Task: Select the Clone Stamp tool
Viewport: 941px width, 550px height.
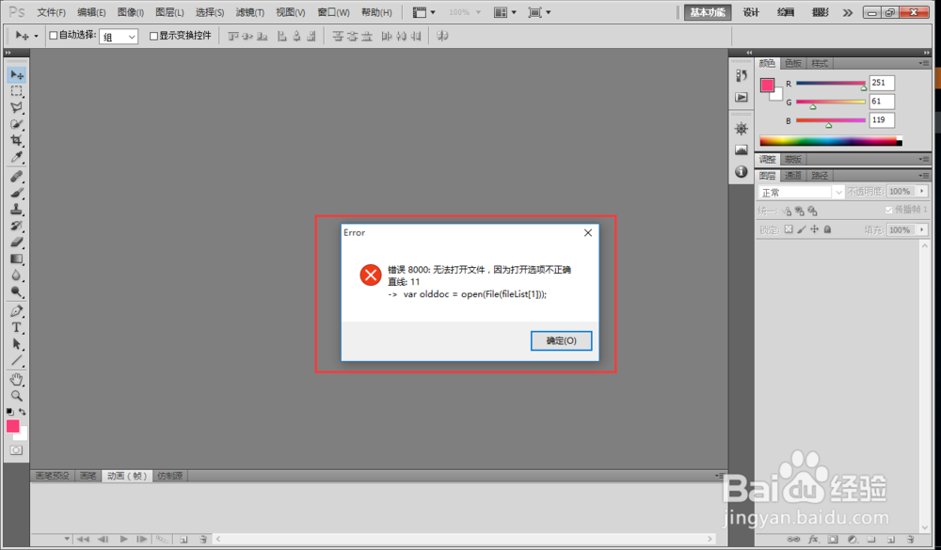Action: (16, 211)
